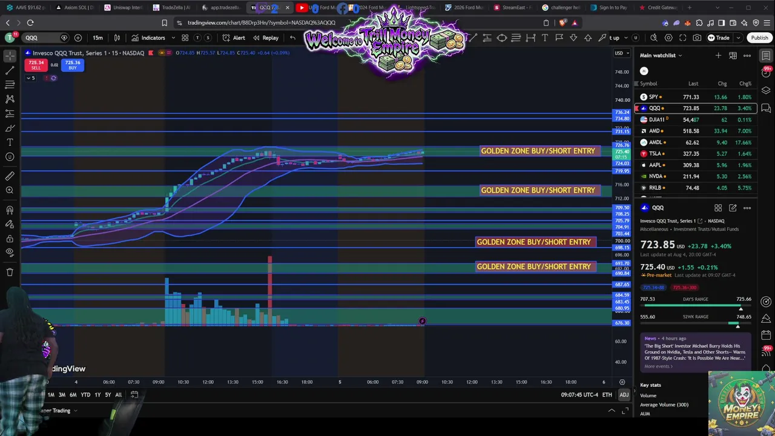The width and height of the screenshot is (775, 436).
Task: Open the alerts panel in right sidebar
Action: pyautogui.click(x=766, y=73)
